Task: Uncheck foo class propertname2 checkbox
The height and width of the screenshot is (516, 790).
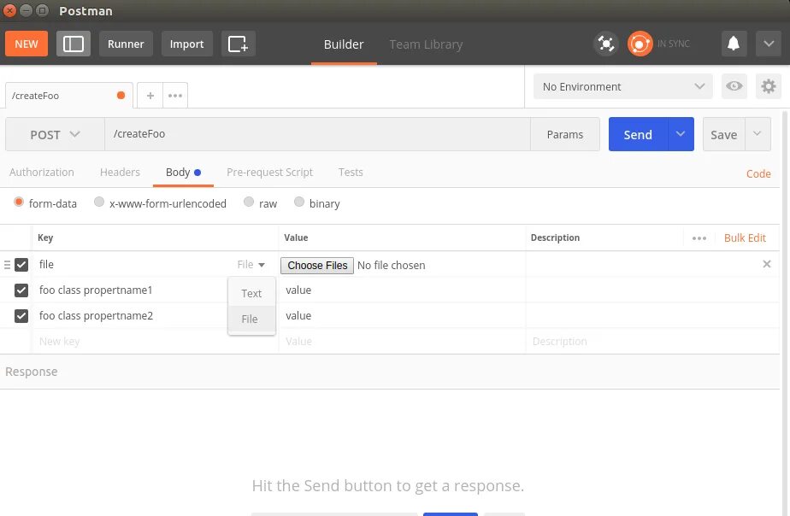Action: pos(21,315)
